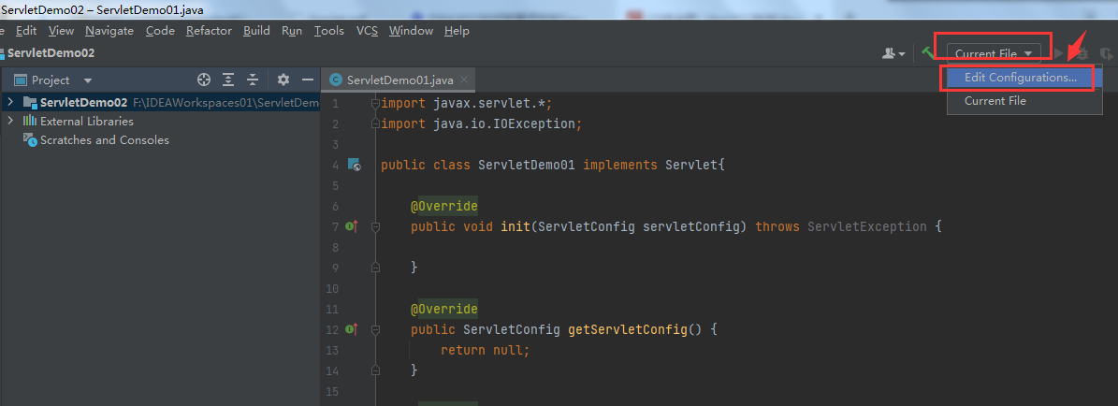Open the Run menu

[292, 31]
